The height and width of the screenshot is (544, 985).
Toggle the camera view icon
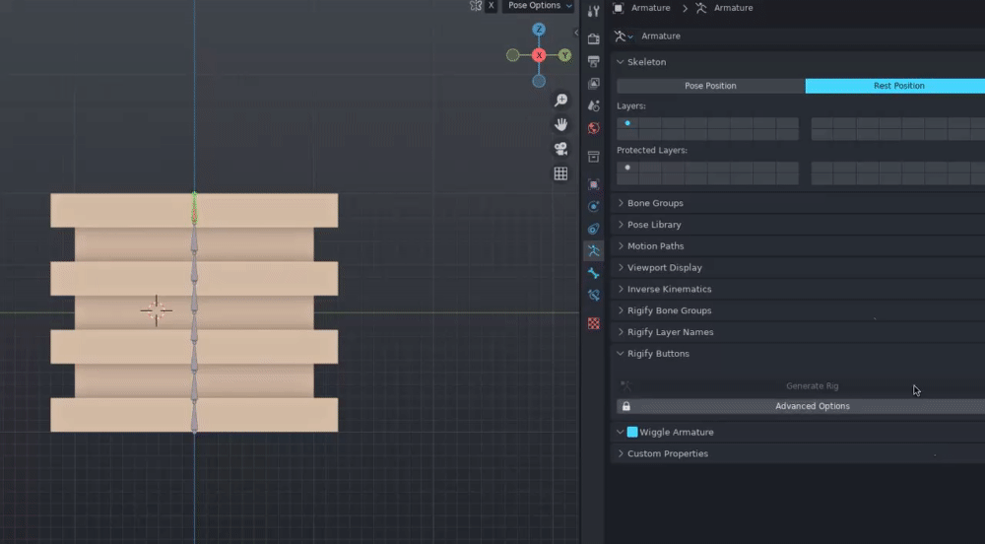tap(561, 149)
